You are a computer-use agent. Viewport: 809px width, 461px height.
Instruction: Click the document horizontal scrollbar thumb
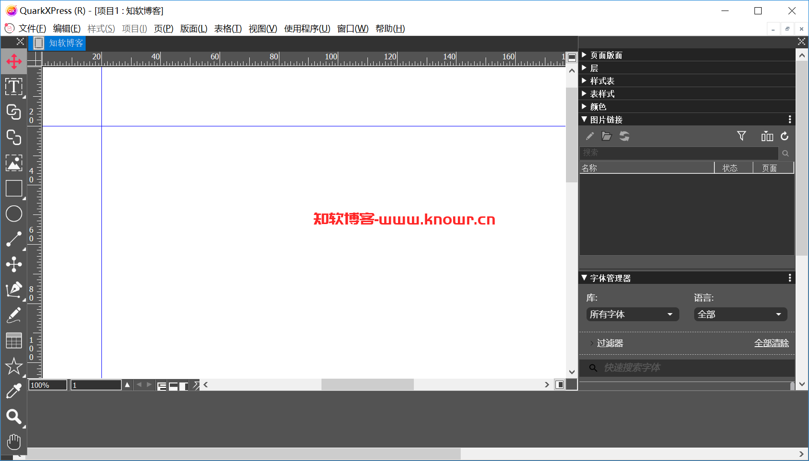click(x=367, y=384)
